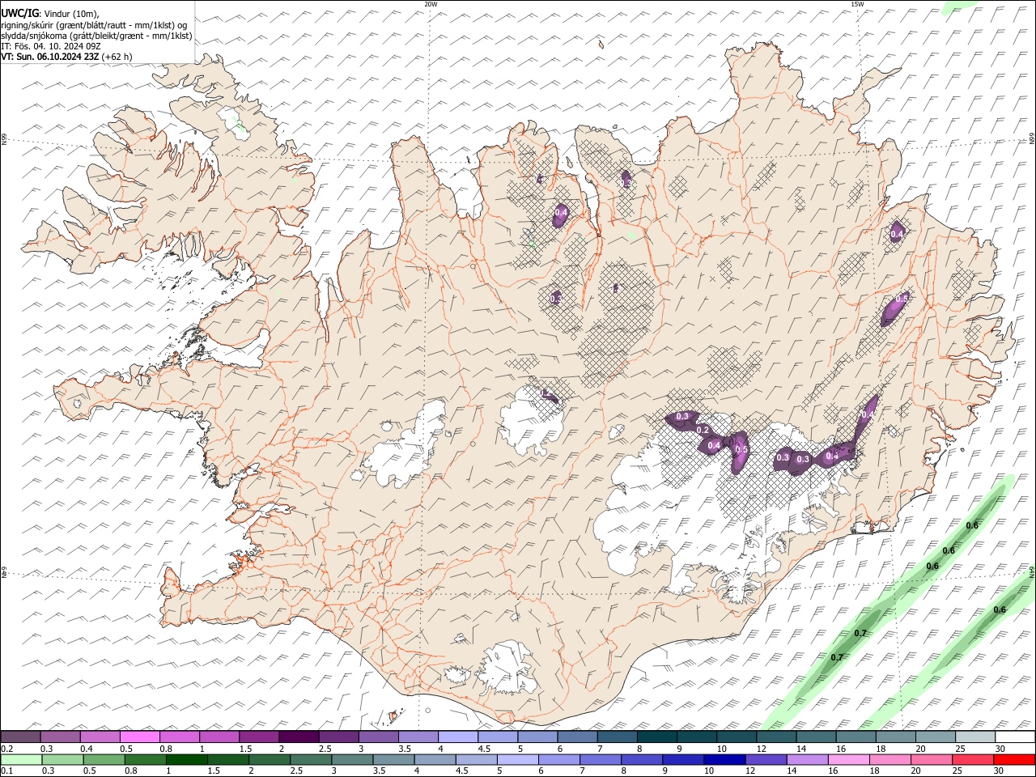The image size is (1036, 777).
Task: Pick the deep blue 10 swatch in bottom legend row
Action: (724, 759)
